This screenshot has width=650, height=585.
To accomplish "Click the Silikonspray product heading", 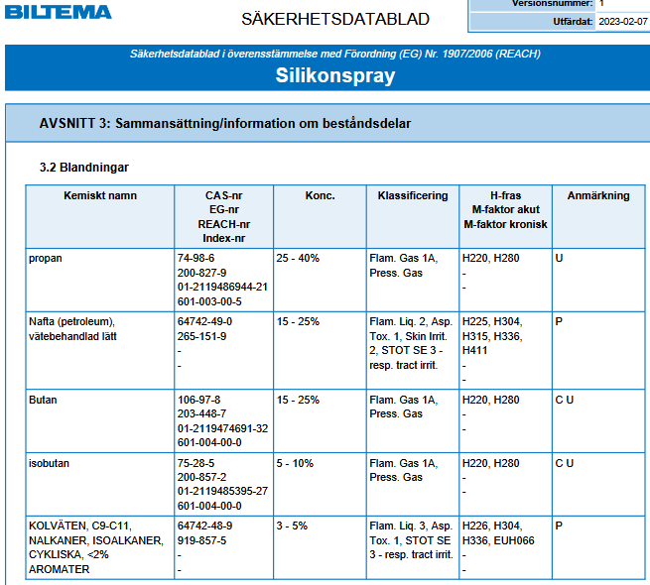I will pyautogui.click(x=335, y=75).
